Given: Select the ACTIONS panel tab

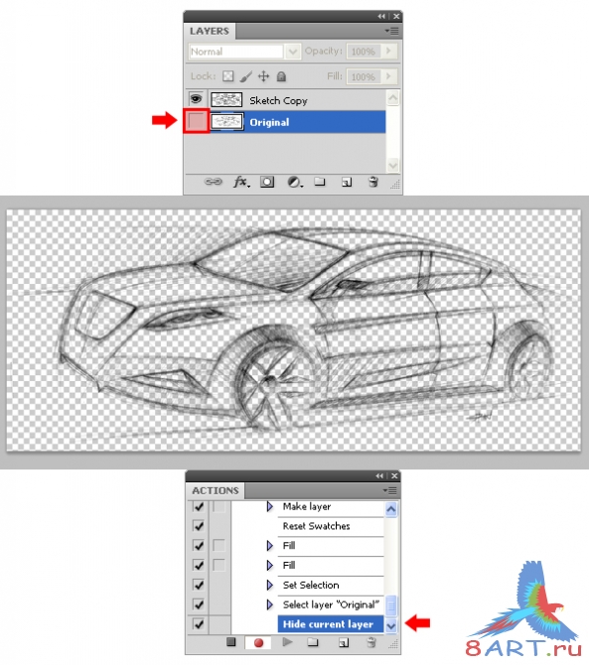Looking at the screenshot, I should pos(216,490).
